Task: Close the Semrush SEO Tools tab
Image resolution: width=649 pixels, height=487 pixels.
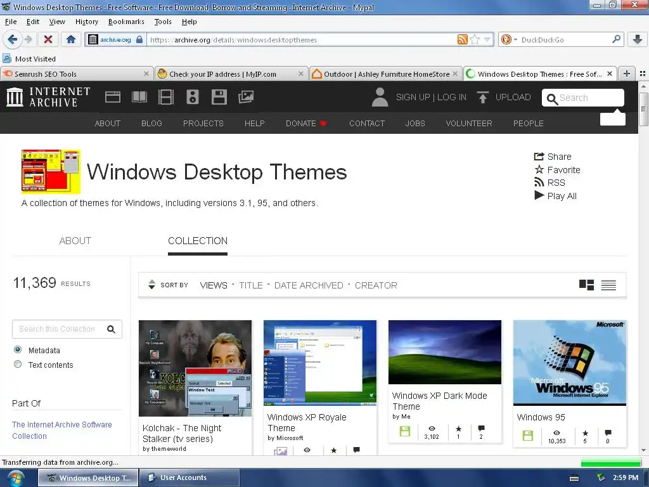Action: [146, 74]
